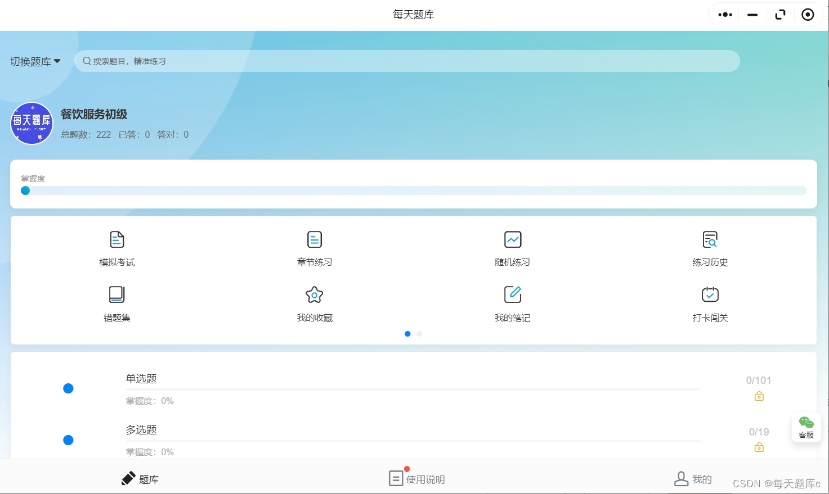Image resolution: width=829 pixels, height=494 pixels.
Task: Click the 答对: 0 statistic
Action: point(173,135)
